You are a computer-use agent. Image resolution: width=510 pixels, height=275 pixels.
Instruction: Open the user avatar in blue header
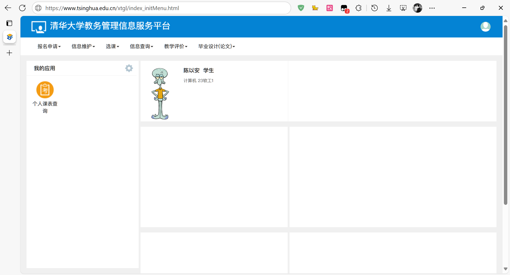pos(485,27)
